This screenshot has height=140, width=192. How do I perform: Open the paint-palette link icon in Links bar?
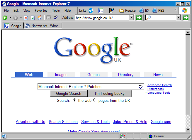click(112, 11)
